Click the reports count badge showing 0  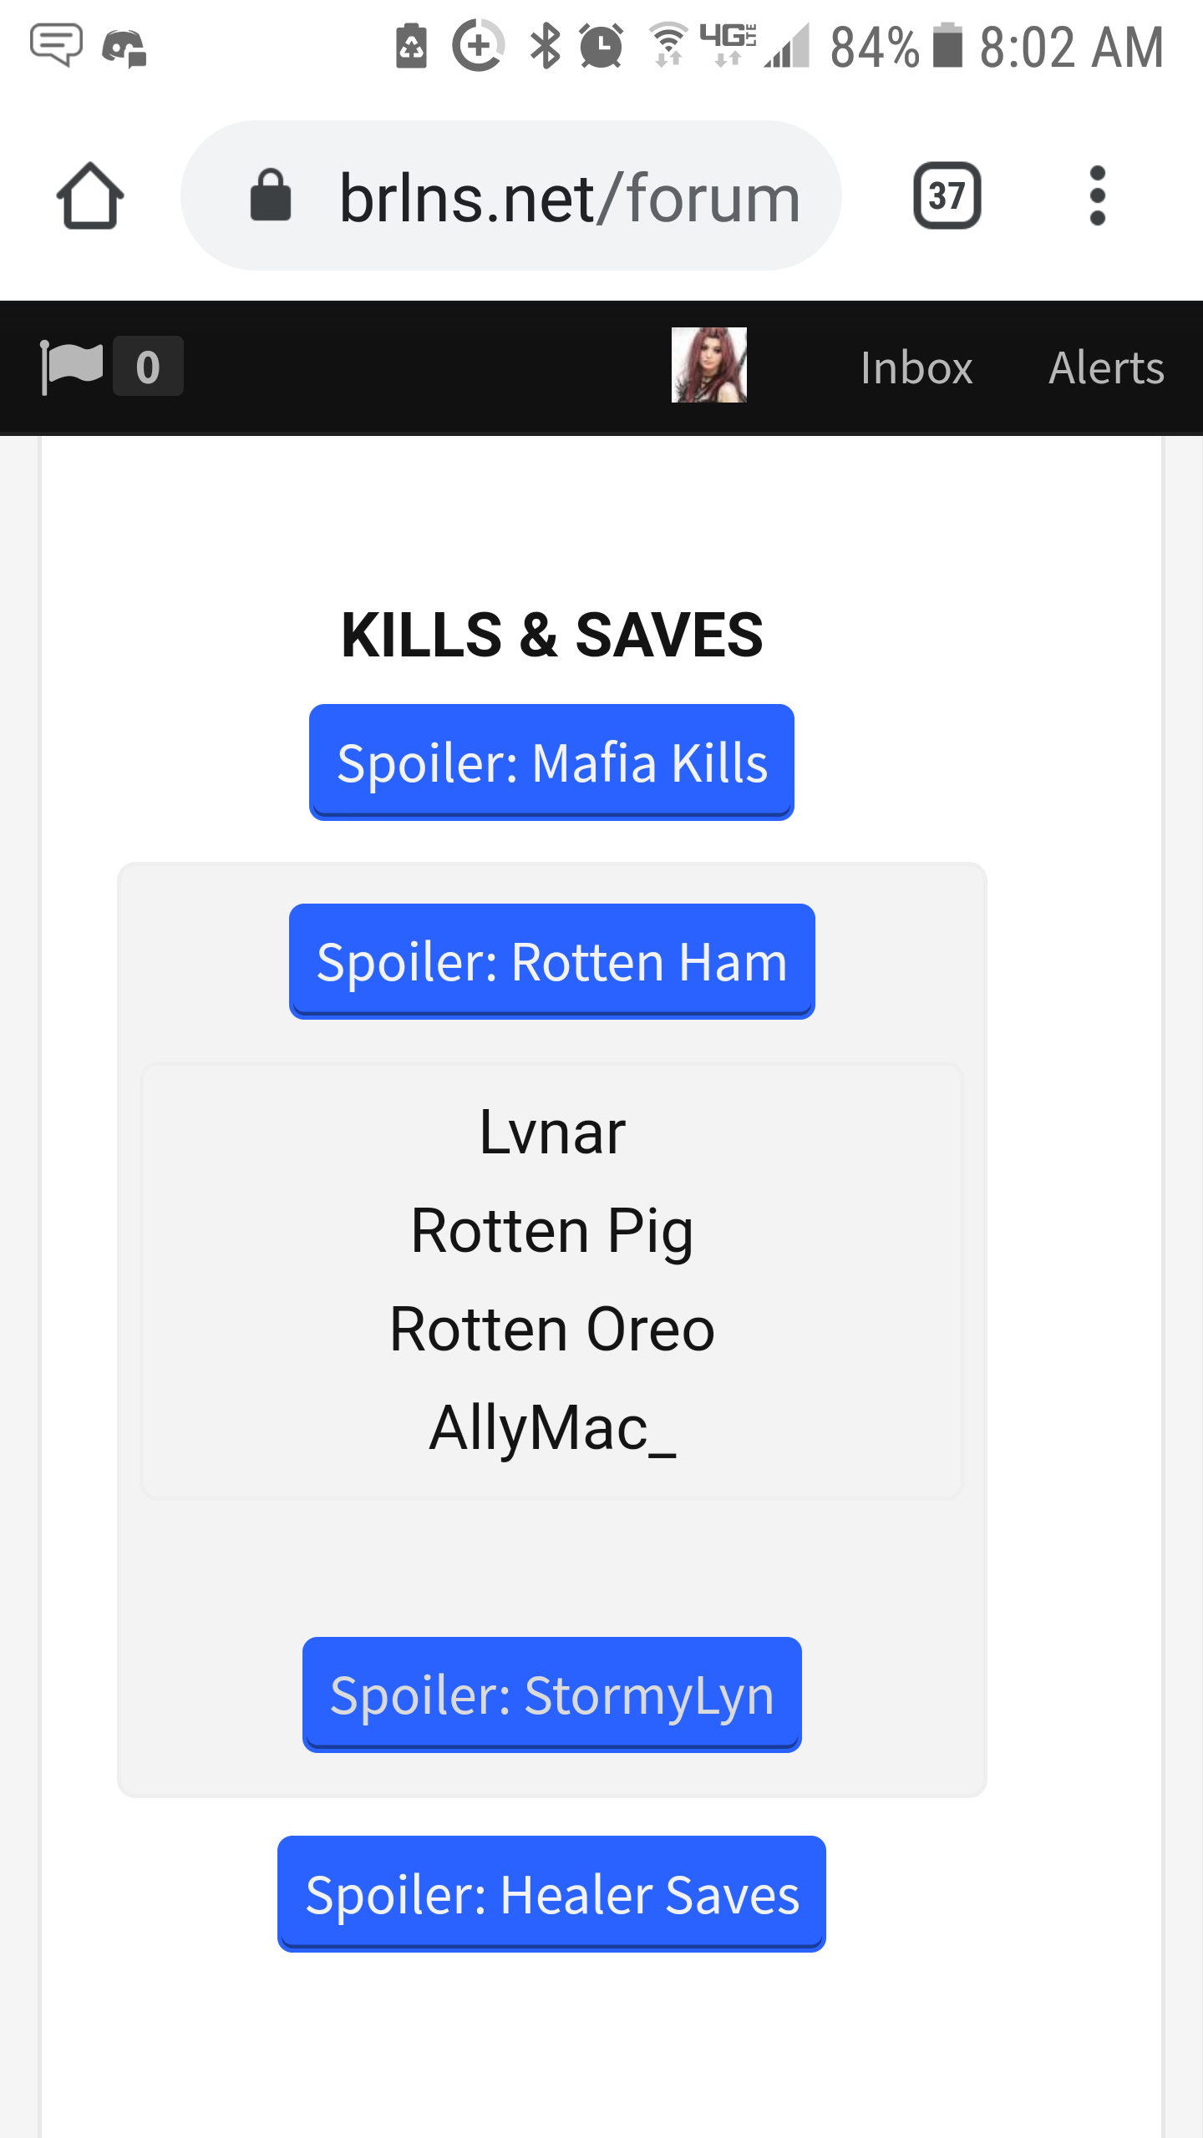(x=148, y=367)
